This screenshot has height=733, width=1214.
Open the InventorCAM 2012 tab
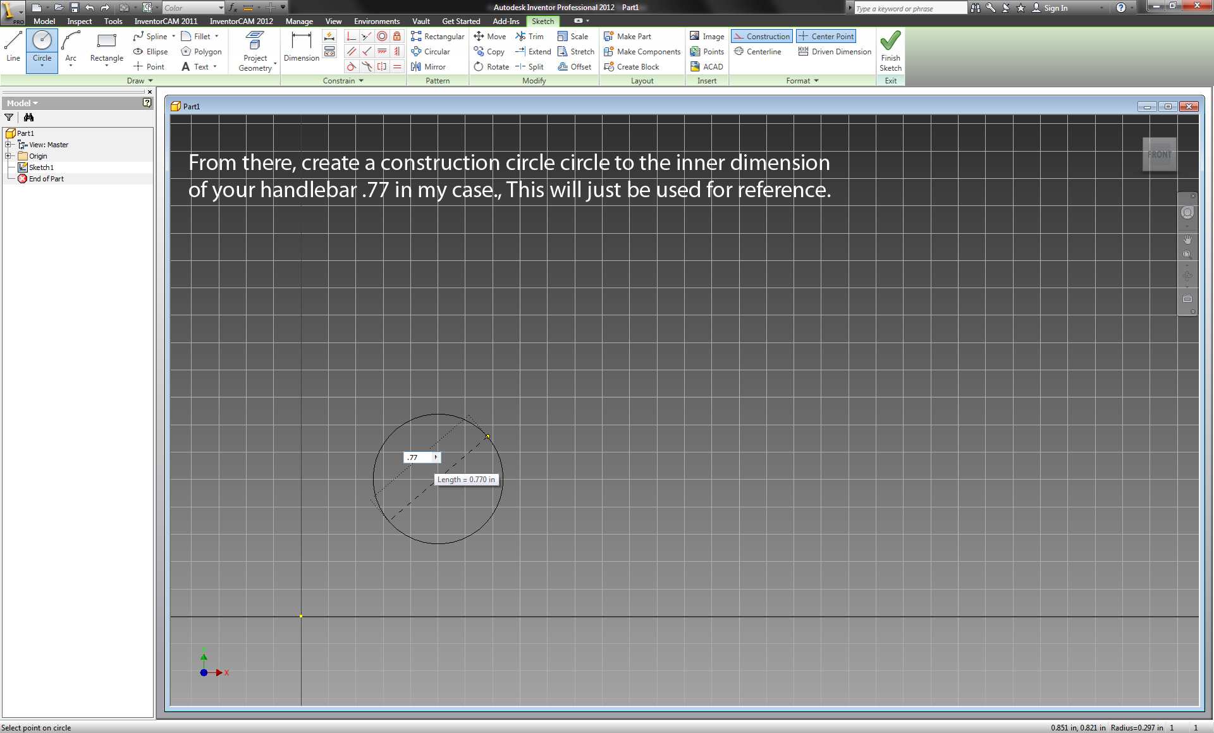242,21
